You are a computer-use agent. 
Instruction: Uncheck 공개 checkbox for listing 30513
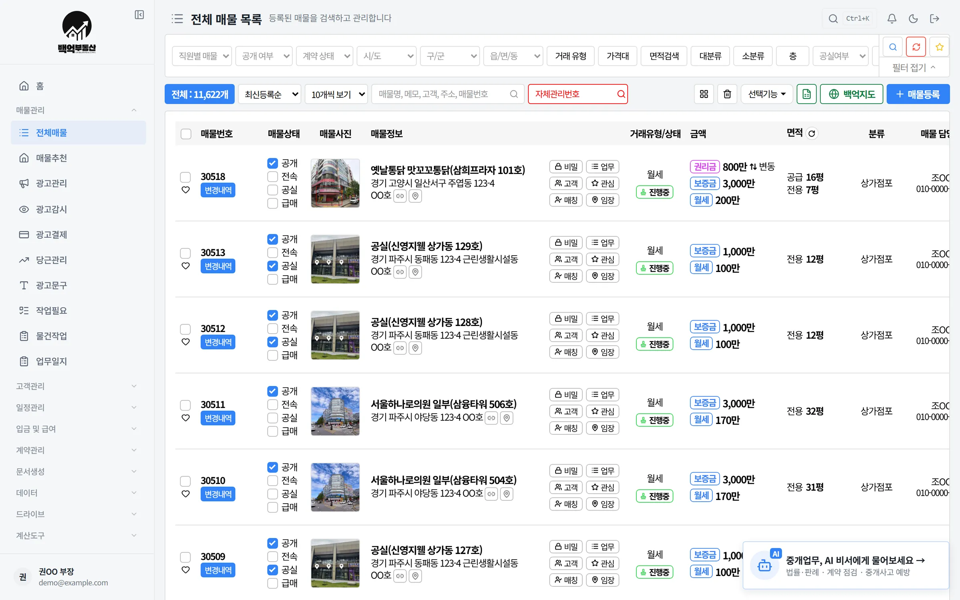tap(272, 239)
